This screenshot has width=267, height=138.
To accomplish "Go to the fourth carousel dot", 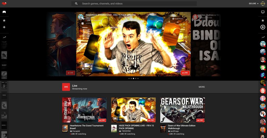I will [x=136, y=79].
